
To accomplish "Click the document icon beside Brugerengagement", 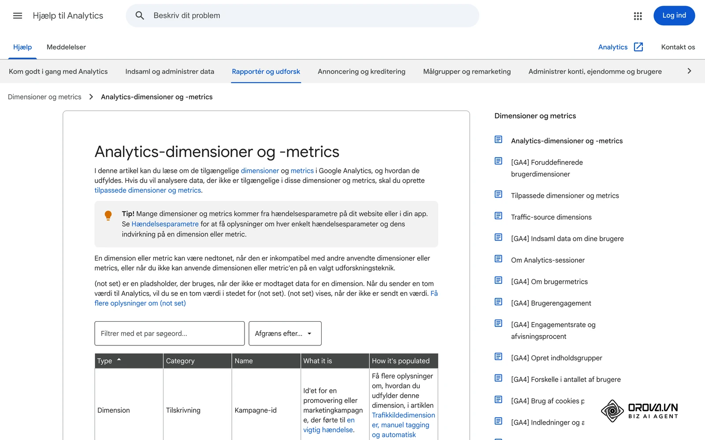I will 498,302.
